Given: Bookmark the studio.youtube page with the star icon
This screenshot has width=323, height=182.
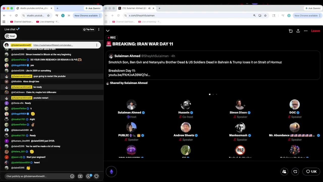Looking at the screenshot, I should point(48,15).
